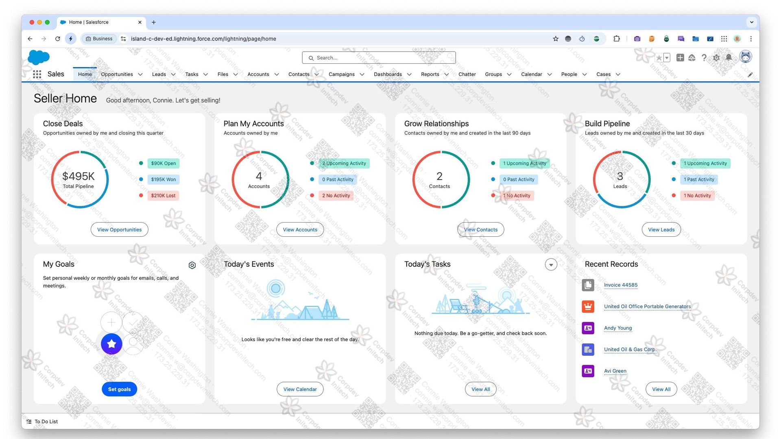The height and width of the screenshot is (439, 781).
Task: Open the Chatter tab
Action: (467, 74)
